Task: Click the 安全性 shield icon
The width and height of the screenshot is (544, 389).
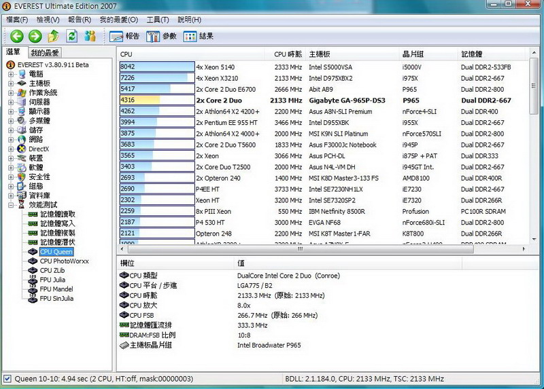Action: (x=22, y=177)
